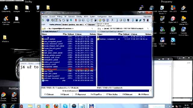Open right panel path history arrow
This screenshot has width=193, height=108.
98,31
